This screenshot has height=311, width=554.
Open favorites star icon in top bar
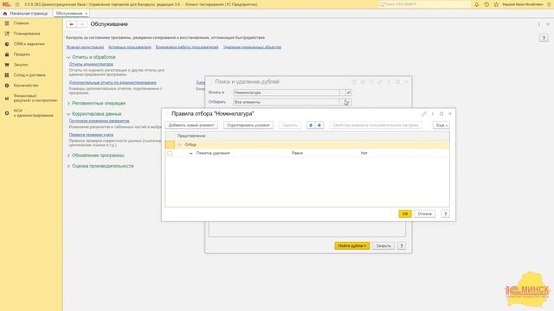(496, 4)
